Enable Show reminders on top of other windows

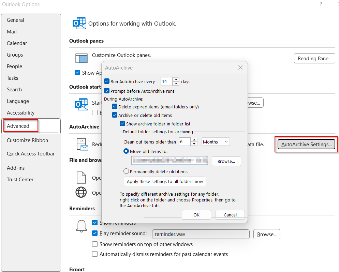point(95,244)
